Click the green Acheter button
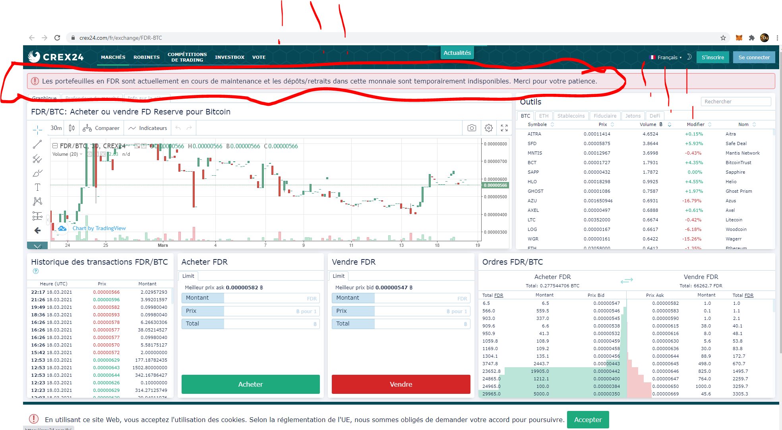The height and width of the screenshot is (430, 782). pos(250,384)
